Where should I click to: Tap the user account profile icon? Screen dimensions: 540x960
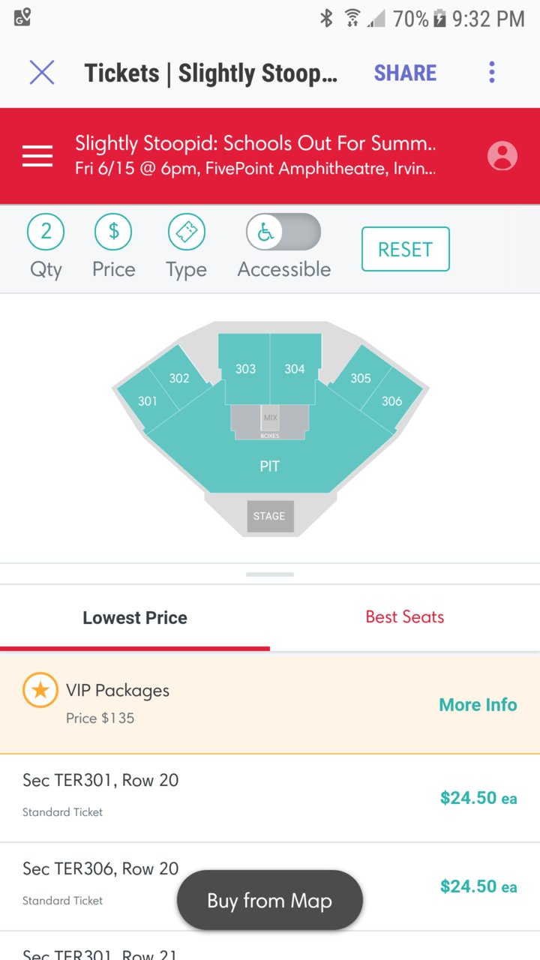pos(502,156)
